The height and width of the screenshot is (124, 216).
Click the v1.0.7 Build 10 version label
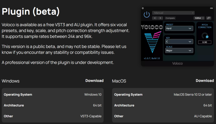[152, 58]
